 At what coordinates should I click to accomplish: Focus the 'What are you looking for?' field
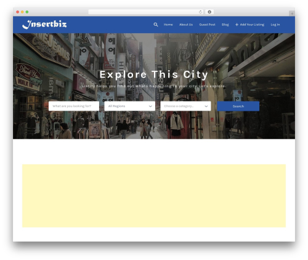coord(74,106)
